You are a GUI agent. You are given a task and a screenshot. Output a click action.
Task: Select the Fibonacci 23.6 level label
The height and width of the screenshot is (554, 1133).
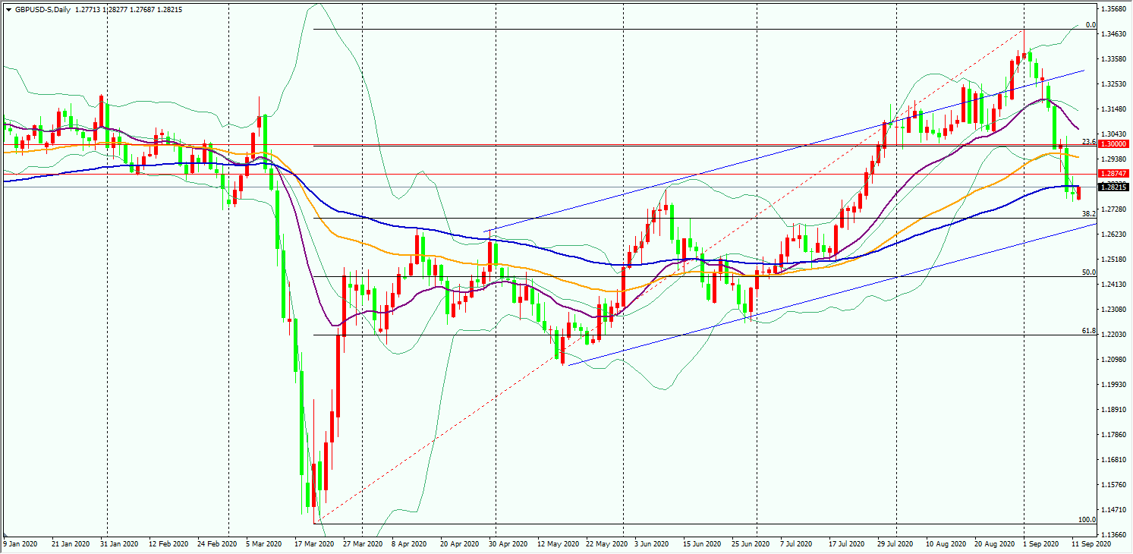(x=1089, y=141)
